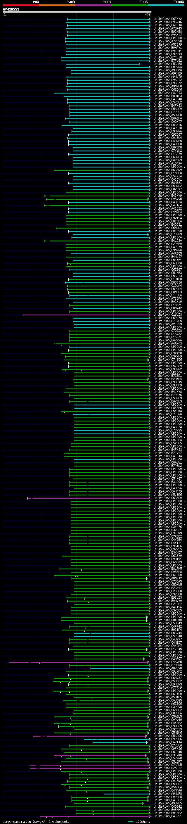Select the UniRef100_A5C4B8 label

(x=168, y=64)
